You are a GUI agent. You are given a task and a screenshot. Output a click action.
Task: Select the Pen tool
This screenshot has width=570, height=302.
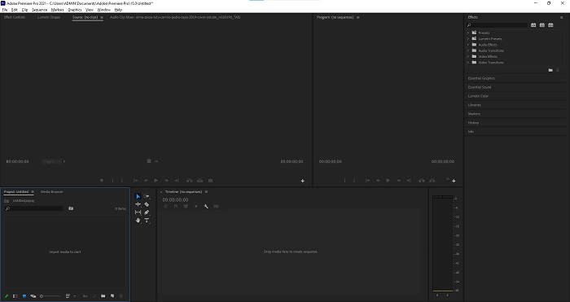(147, 212)
